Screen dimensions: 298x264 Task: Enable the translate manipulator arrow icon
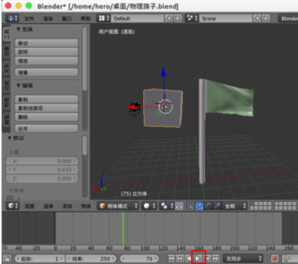(199, 206)
